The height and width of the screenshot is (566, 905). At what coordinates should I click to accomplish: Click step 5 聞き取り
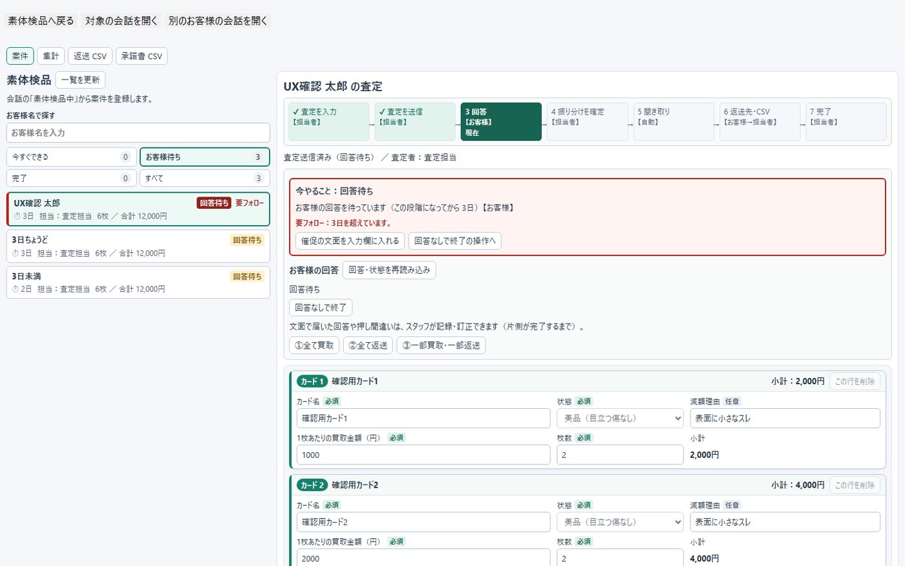pyautogui.click(x=674, y=122)
